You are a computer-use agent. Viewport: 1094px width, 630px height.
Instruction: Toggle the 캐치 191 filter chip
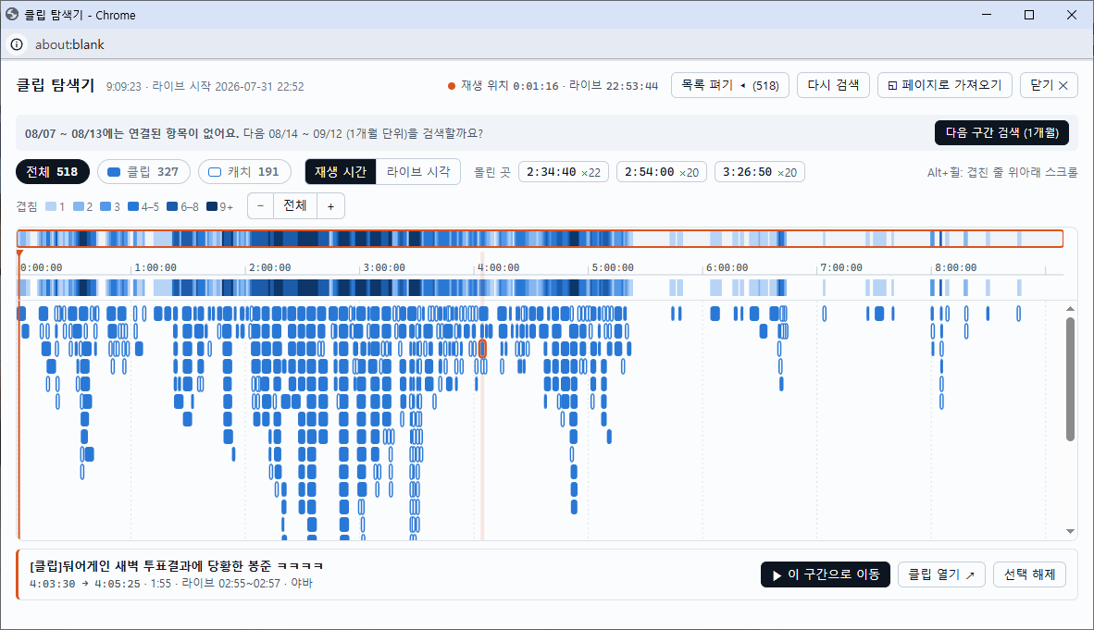pos(244,172)
